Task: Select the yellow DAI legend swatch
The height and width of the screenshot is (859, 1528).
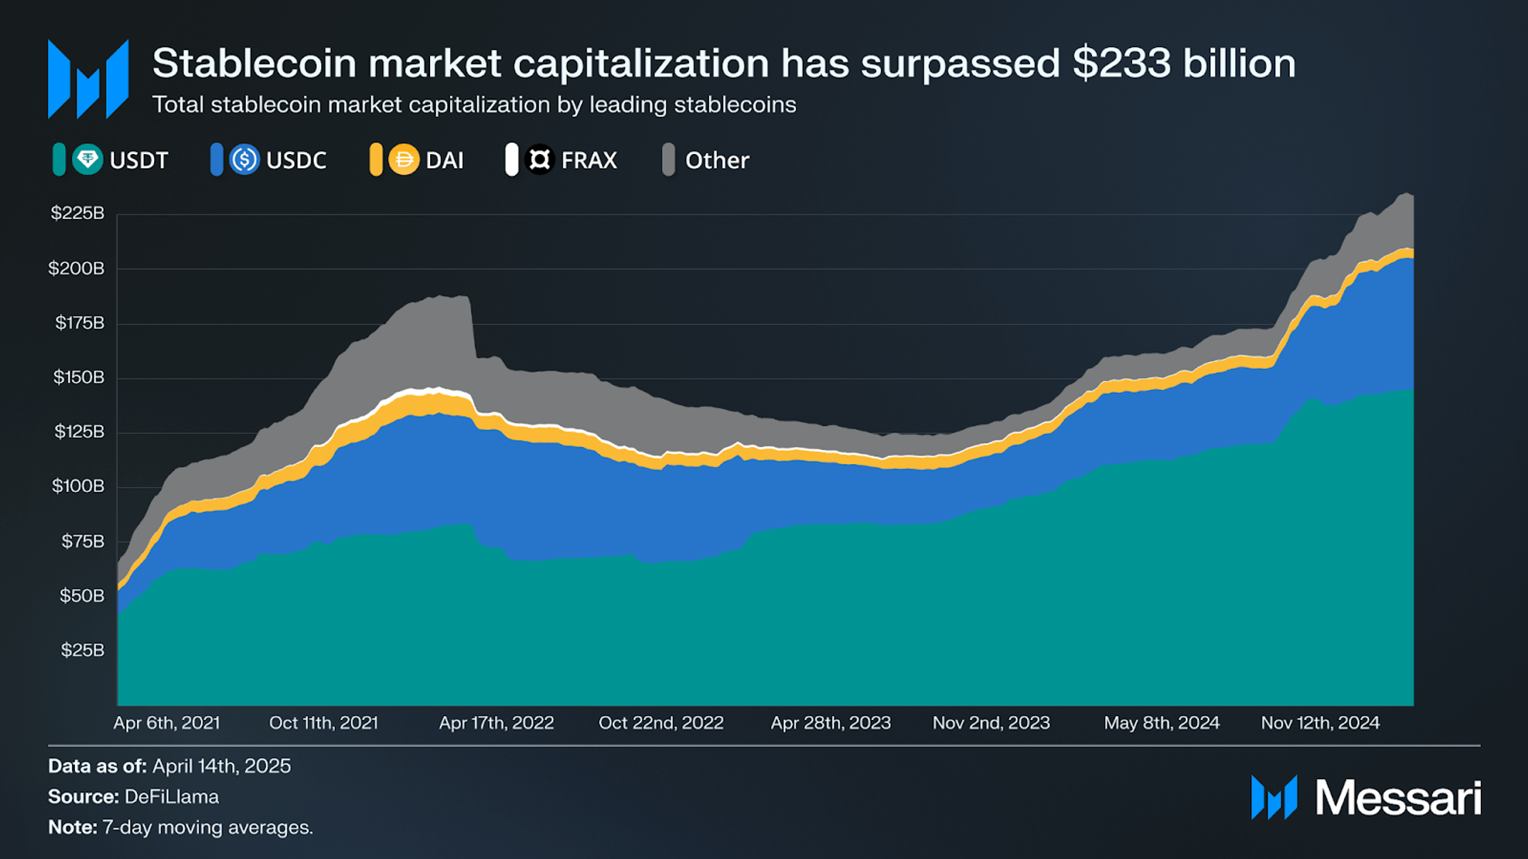Action: point(376,159)
